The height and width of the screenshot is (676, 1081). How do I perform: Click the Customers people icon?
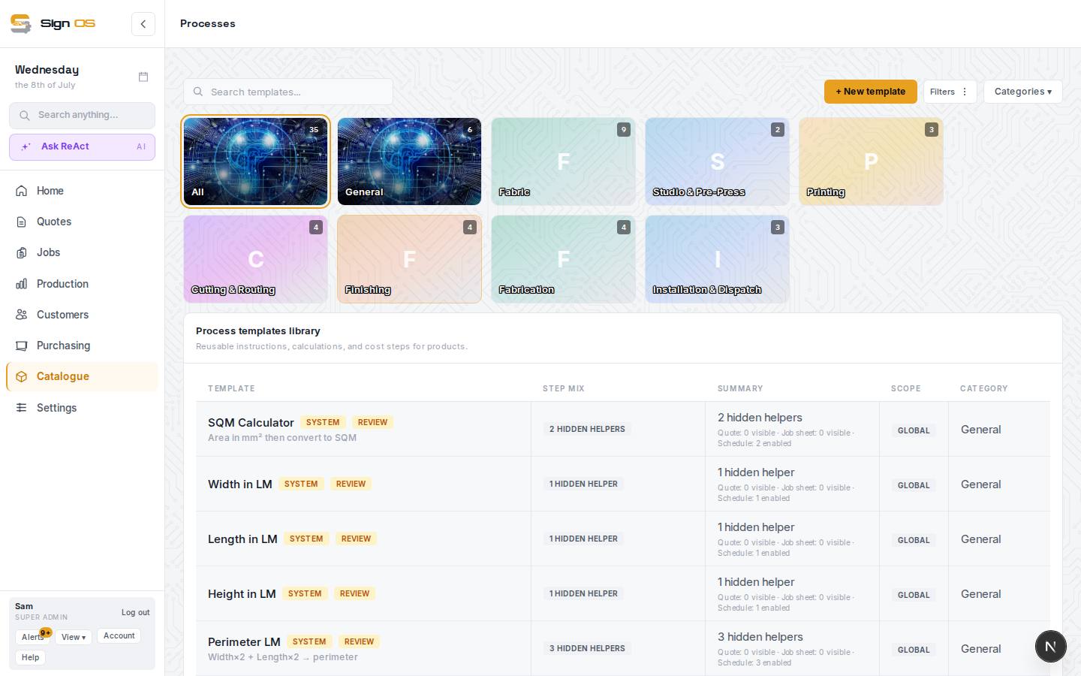coord(22,315)
